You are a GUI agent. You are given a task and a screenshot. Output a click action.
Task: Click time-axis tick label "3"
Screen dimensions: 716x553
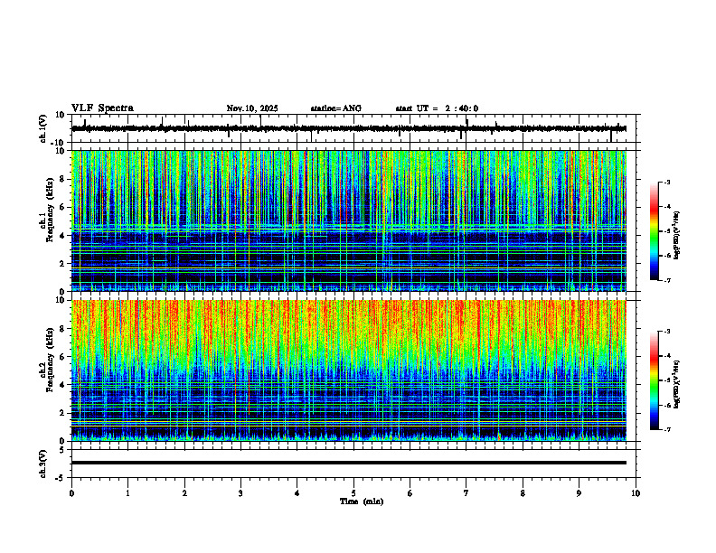pyautogui.click(x=240, y=493)
